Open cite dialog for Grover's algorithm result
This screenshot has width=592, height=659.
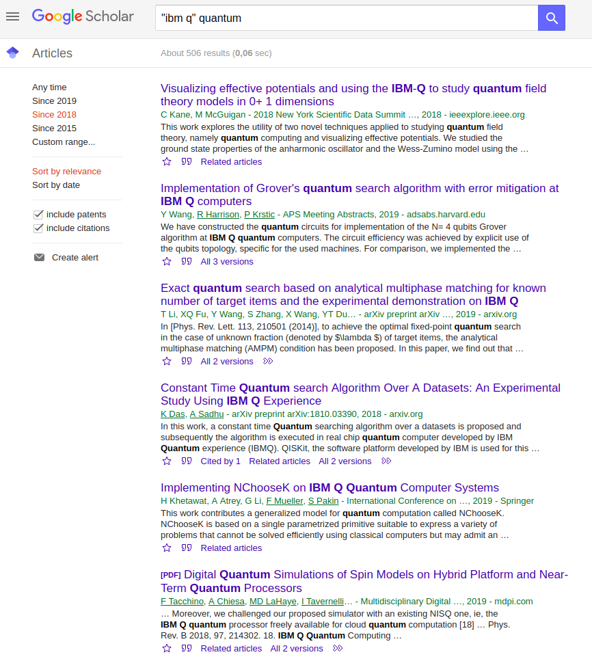187,261
